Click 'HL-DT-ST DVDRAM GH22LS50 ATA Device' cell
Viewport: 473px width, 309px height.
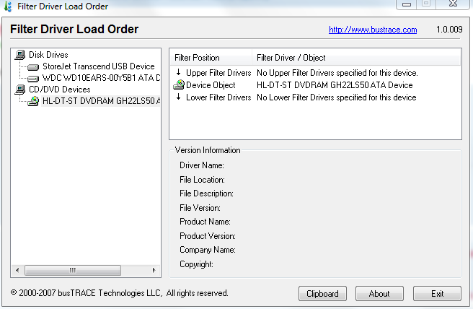tap(335, 85)
